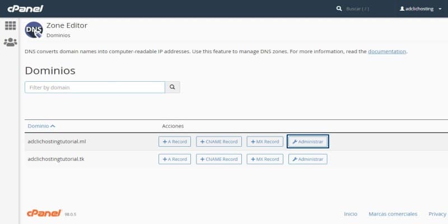The width and height of the screenshot is (448, 224).
Task: Add CNAME Record for adclichostingtutorial.ml
Action: tap(219, 142)
